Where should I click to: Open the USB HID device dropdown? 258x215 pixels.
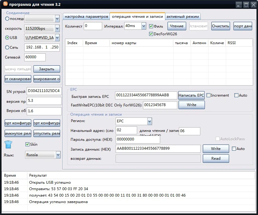[x=57, y=38]
